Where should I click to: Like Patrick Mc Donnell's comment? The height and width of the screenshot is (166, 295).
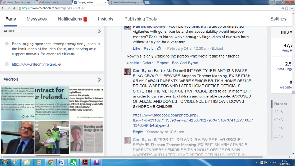click(x=136, y=48)
